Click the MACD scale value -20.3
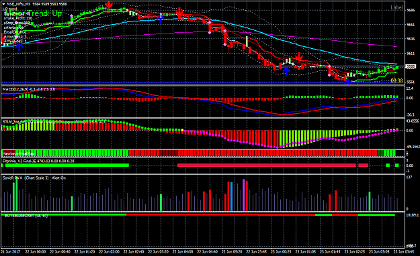 point(411,115)
